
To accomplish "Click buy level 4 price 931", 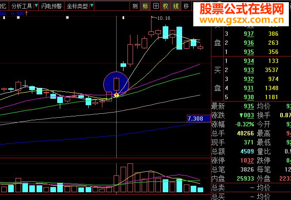I will click(249, 88).
